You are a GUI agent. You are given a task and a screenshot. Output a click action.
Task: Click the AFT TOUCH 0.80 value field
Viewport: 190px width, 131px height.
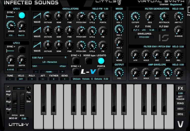[180, 93]
